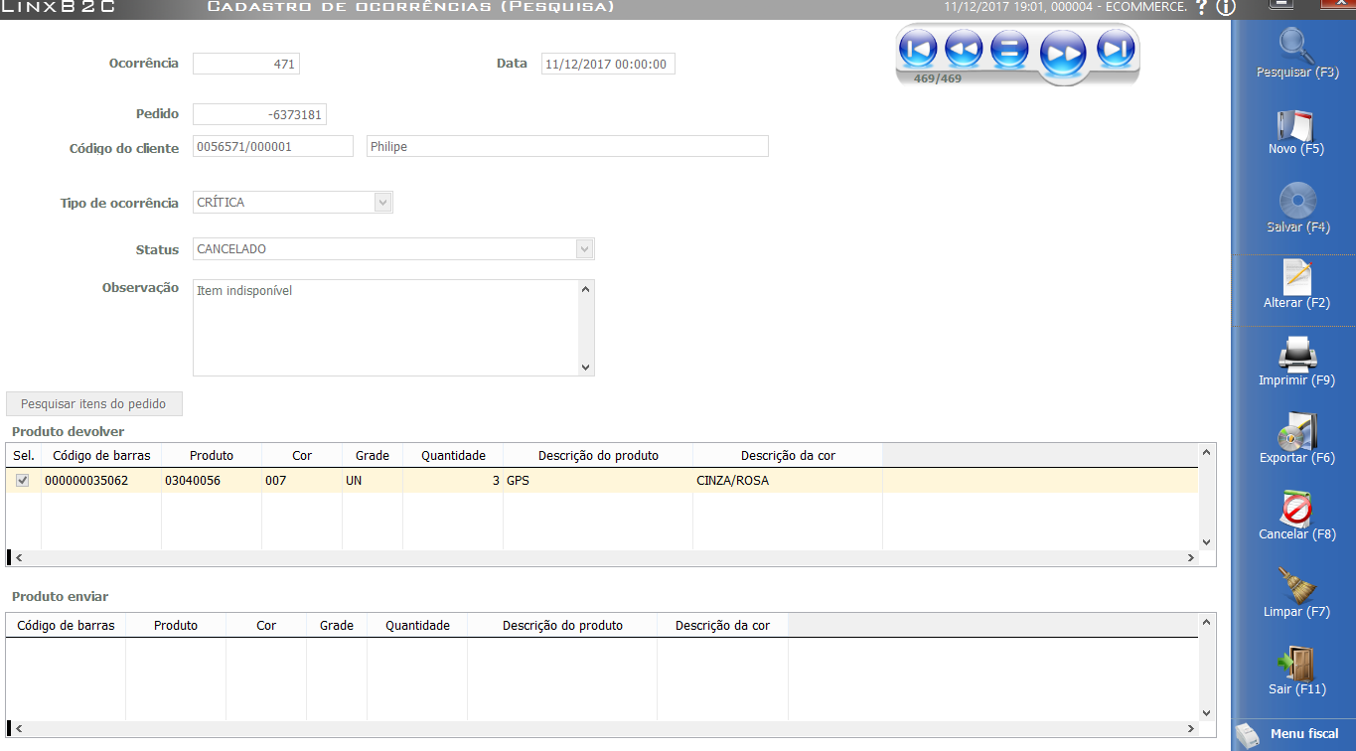Image resolution: width=1356 pixels, height=751 pixels.
Task: Click Produto enviar horizontal scroll right arrow
Action: (1191, 728)
